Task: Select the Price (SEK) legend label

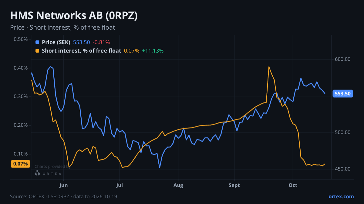Action: [56, 42]
